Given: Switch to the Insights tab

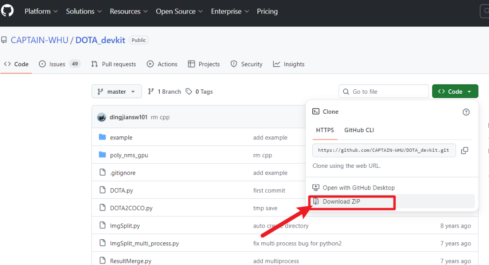Looking at the screenshot, I should [289, 64].
